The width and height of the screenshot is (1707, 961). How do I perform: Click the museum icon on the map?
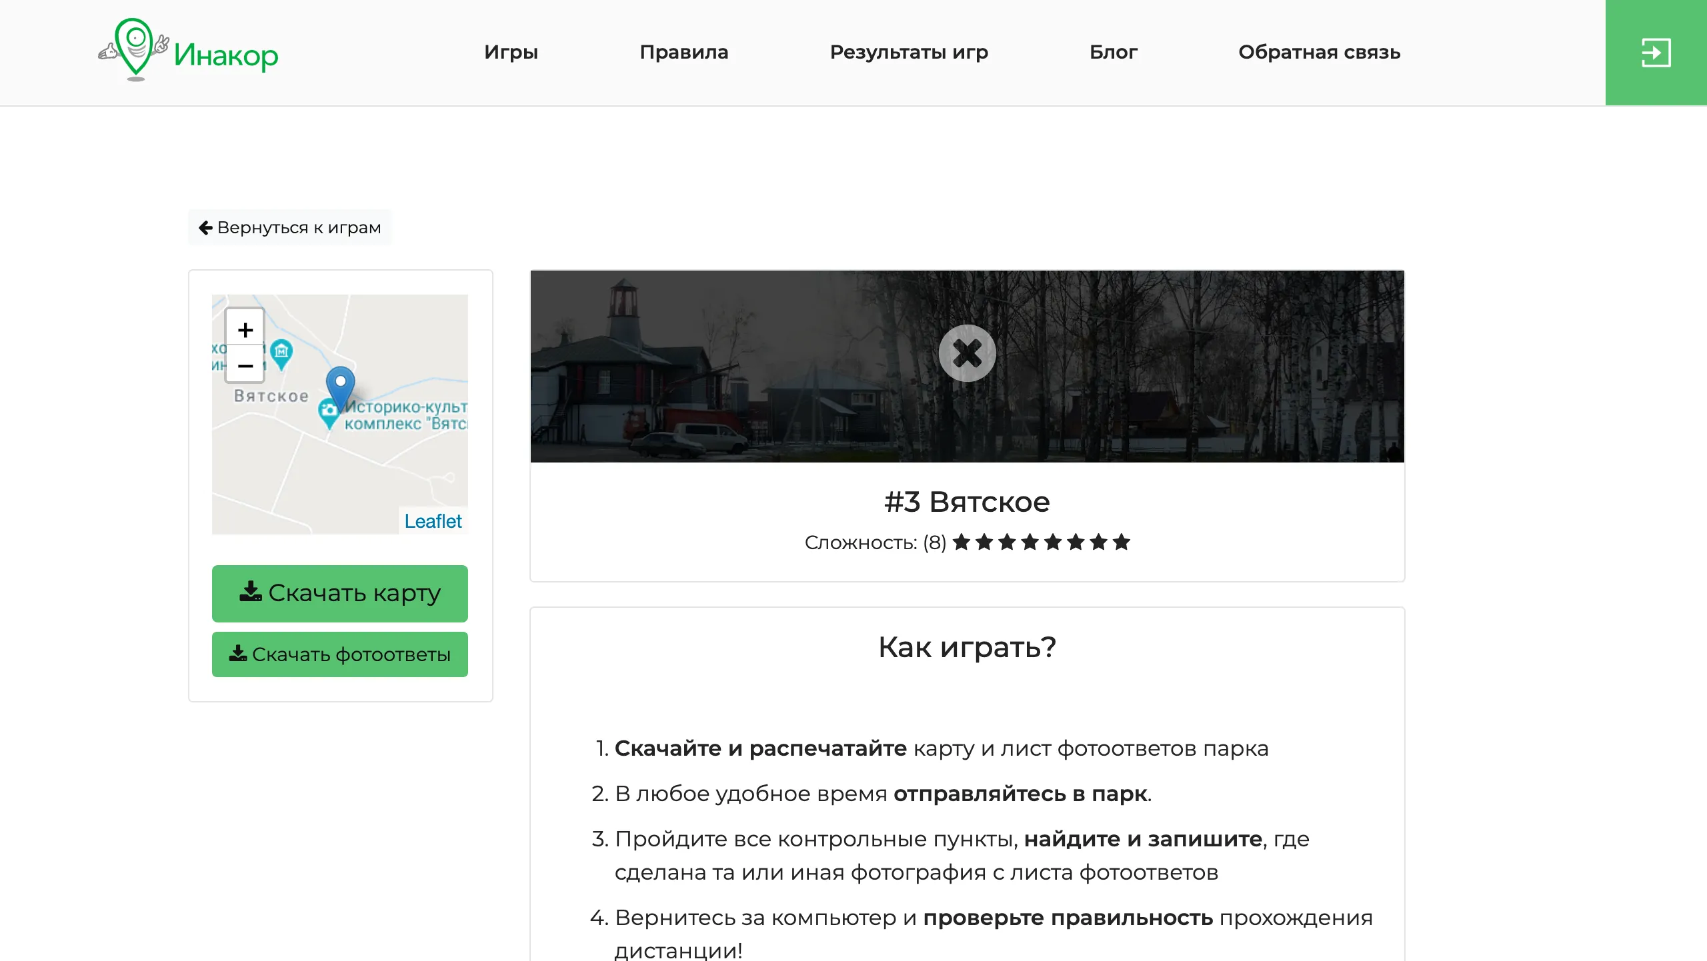click(x=283, y=351)
